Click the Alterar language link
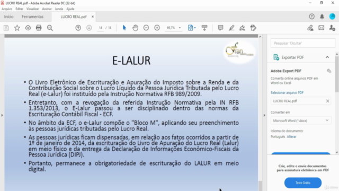The height and width of the screenshot is (191, 339). click(291, 137)
